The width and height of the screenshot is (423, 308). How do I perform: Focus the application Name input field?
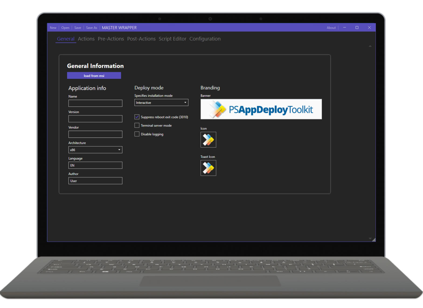(x=95, y=103)
